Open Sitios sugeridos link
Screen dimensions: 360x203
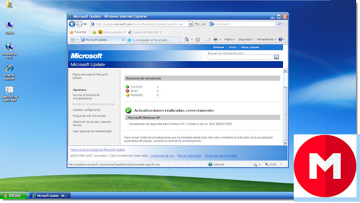[112, 33]
